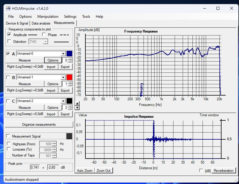Click the black color swatch for slot C
The image size is (239, 184).
pos(69,101)
